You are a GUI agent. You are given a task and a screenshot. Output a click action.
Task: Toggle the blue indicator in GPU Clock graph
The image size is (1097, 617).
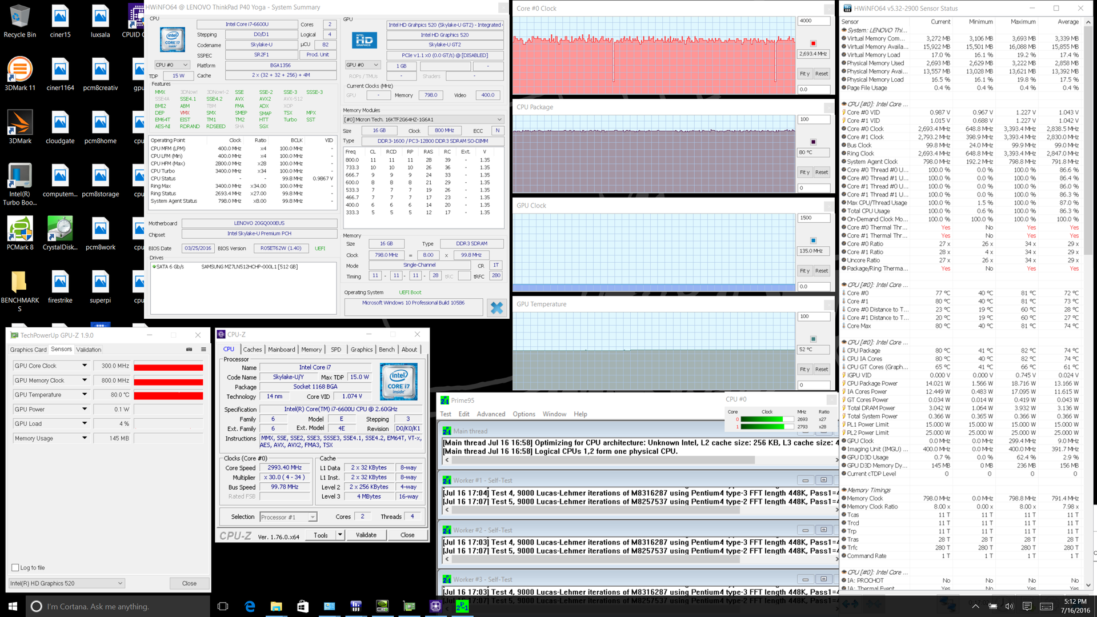tap(813, 241)
